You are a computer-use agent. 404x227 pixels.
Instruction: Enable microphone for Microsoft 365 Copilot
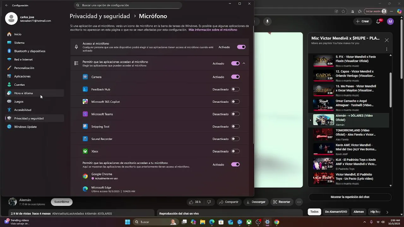point(235,102)
